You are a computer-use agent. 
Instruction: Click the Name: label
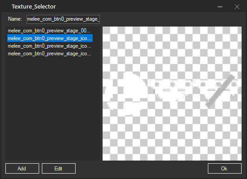click(15, 19)
